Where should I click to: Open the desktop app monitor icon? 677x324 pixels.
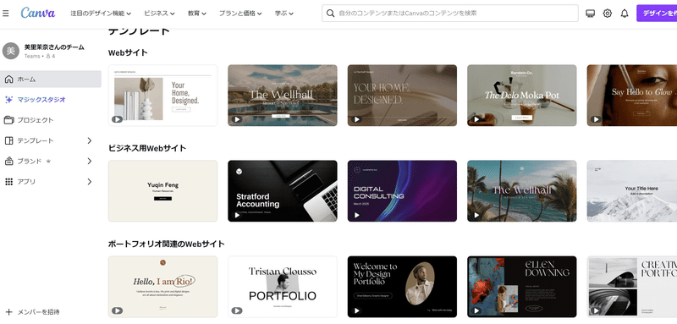(590, 14)
